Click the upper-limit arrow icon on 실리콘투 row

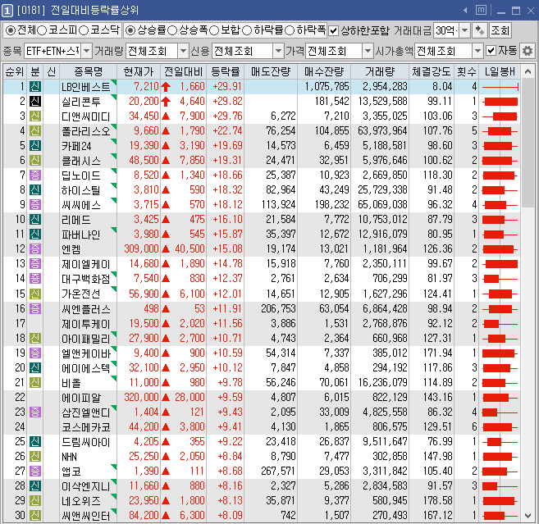click(x=166, y=102)
